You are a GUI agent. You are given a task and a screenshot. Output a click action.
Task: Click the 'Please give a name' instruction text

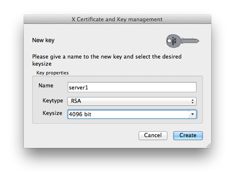tap(107, 57)
